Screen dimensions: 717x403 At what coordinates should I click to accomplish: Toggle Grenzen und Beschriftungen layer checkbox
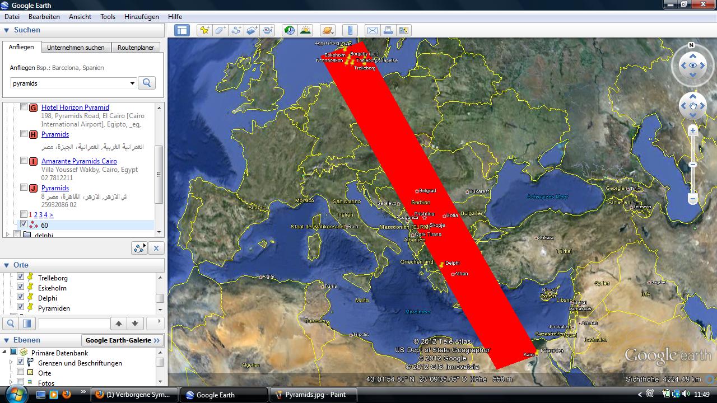click(x=21, y=362)
